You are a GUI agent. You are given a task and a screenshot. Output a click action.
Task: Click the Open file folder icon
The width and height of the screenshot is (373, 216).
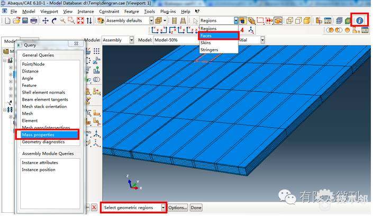pos(16,21)
